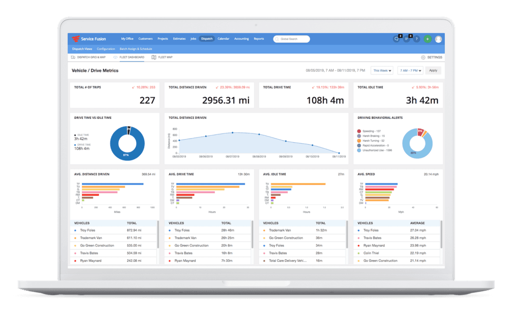
Task: Open the Calendar menu
Action: [x=224, y=38]
